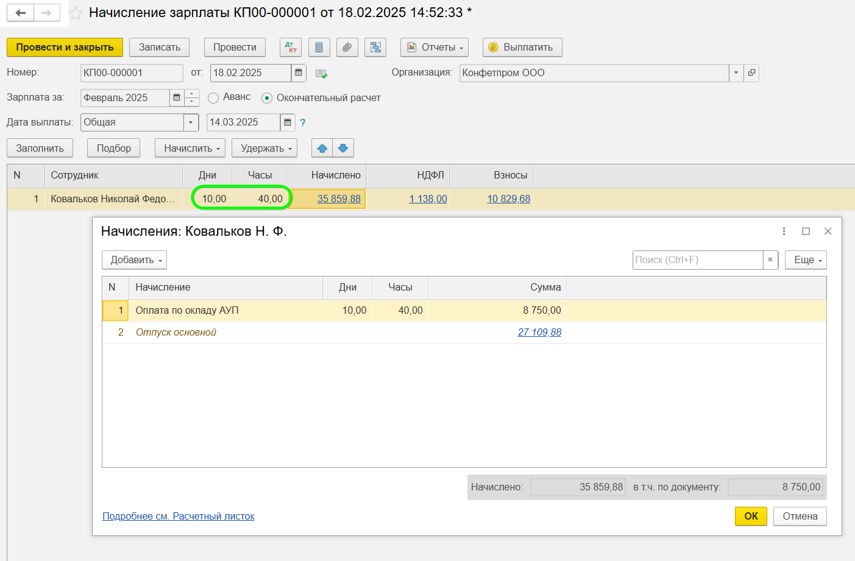Open calendar for document date 18.02.2025
The image size is (855, 561).
[299, 72]
